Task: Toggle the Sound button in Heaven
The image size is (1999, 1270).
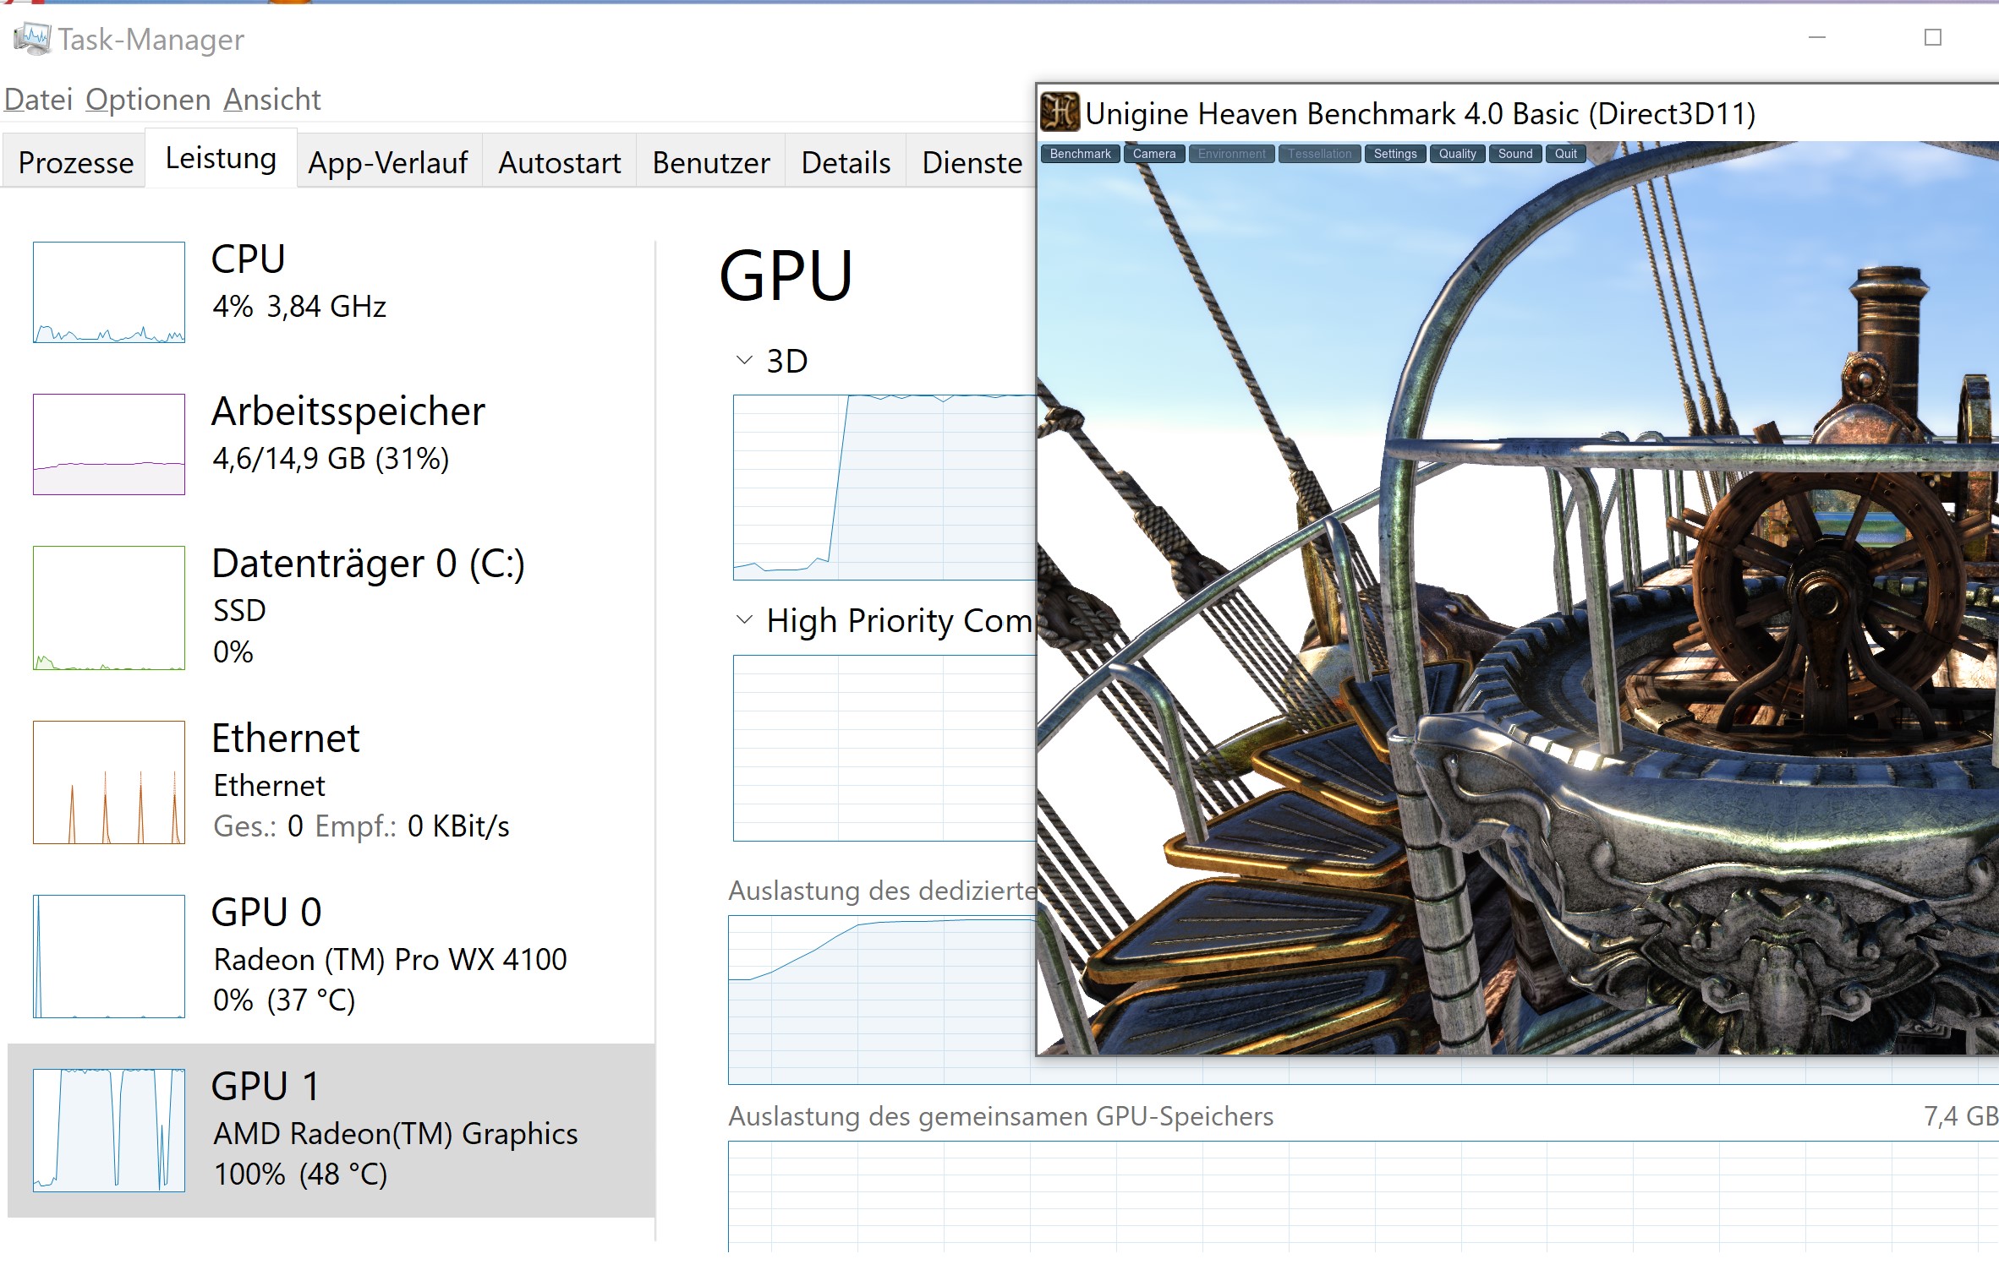Action: 1514,154
